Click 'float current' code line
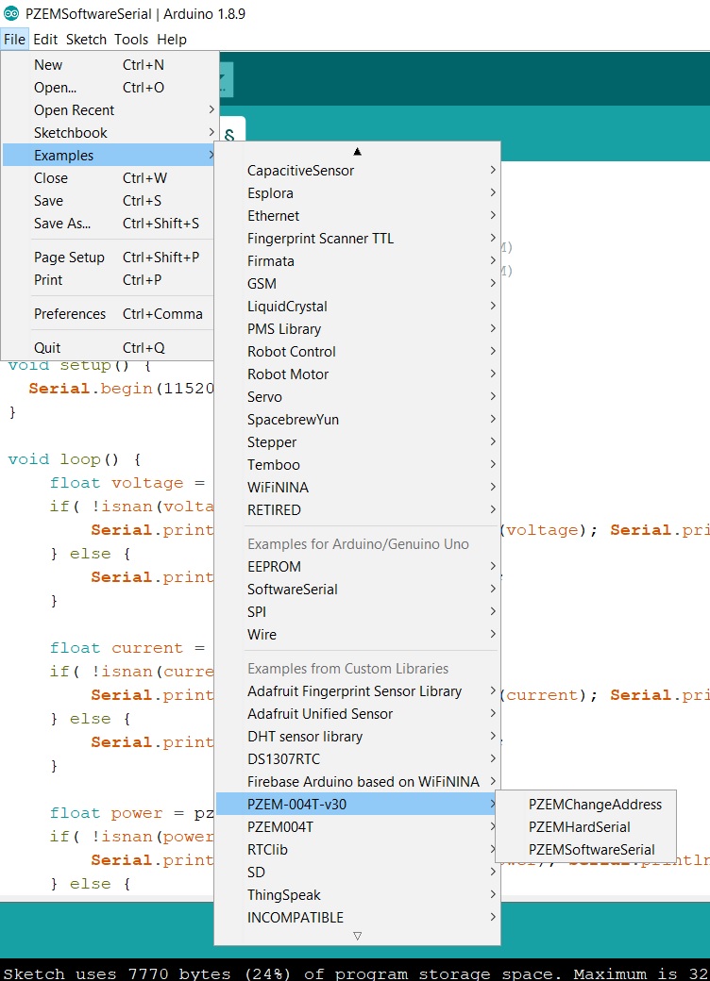 tap(127, 648)
